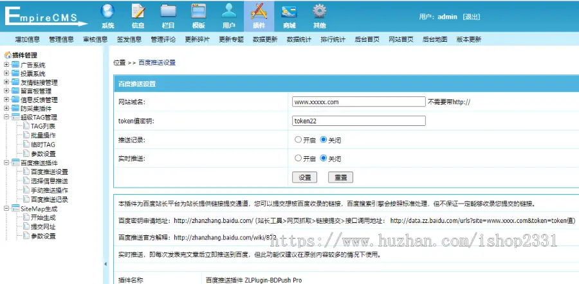The image size is (579, 284).
Task: Enable 实时推送 with the 开启 radio
Action: click(298, 158)
